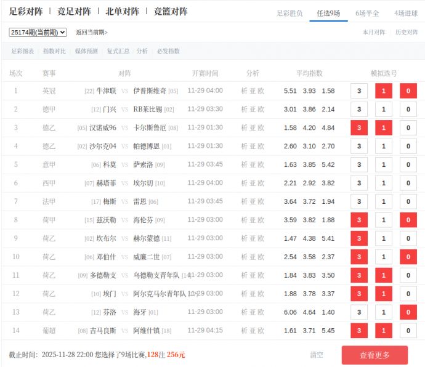Click 清空 to clear selections
The height and width of the screenshot is (367, 425).
317,355
